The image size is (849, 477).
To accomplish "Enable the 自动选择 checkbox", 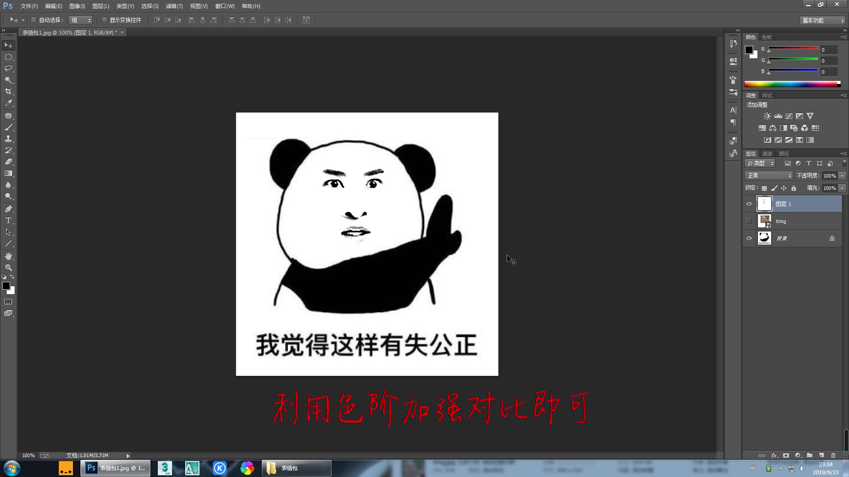I will (x=33, y=20).
